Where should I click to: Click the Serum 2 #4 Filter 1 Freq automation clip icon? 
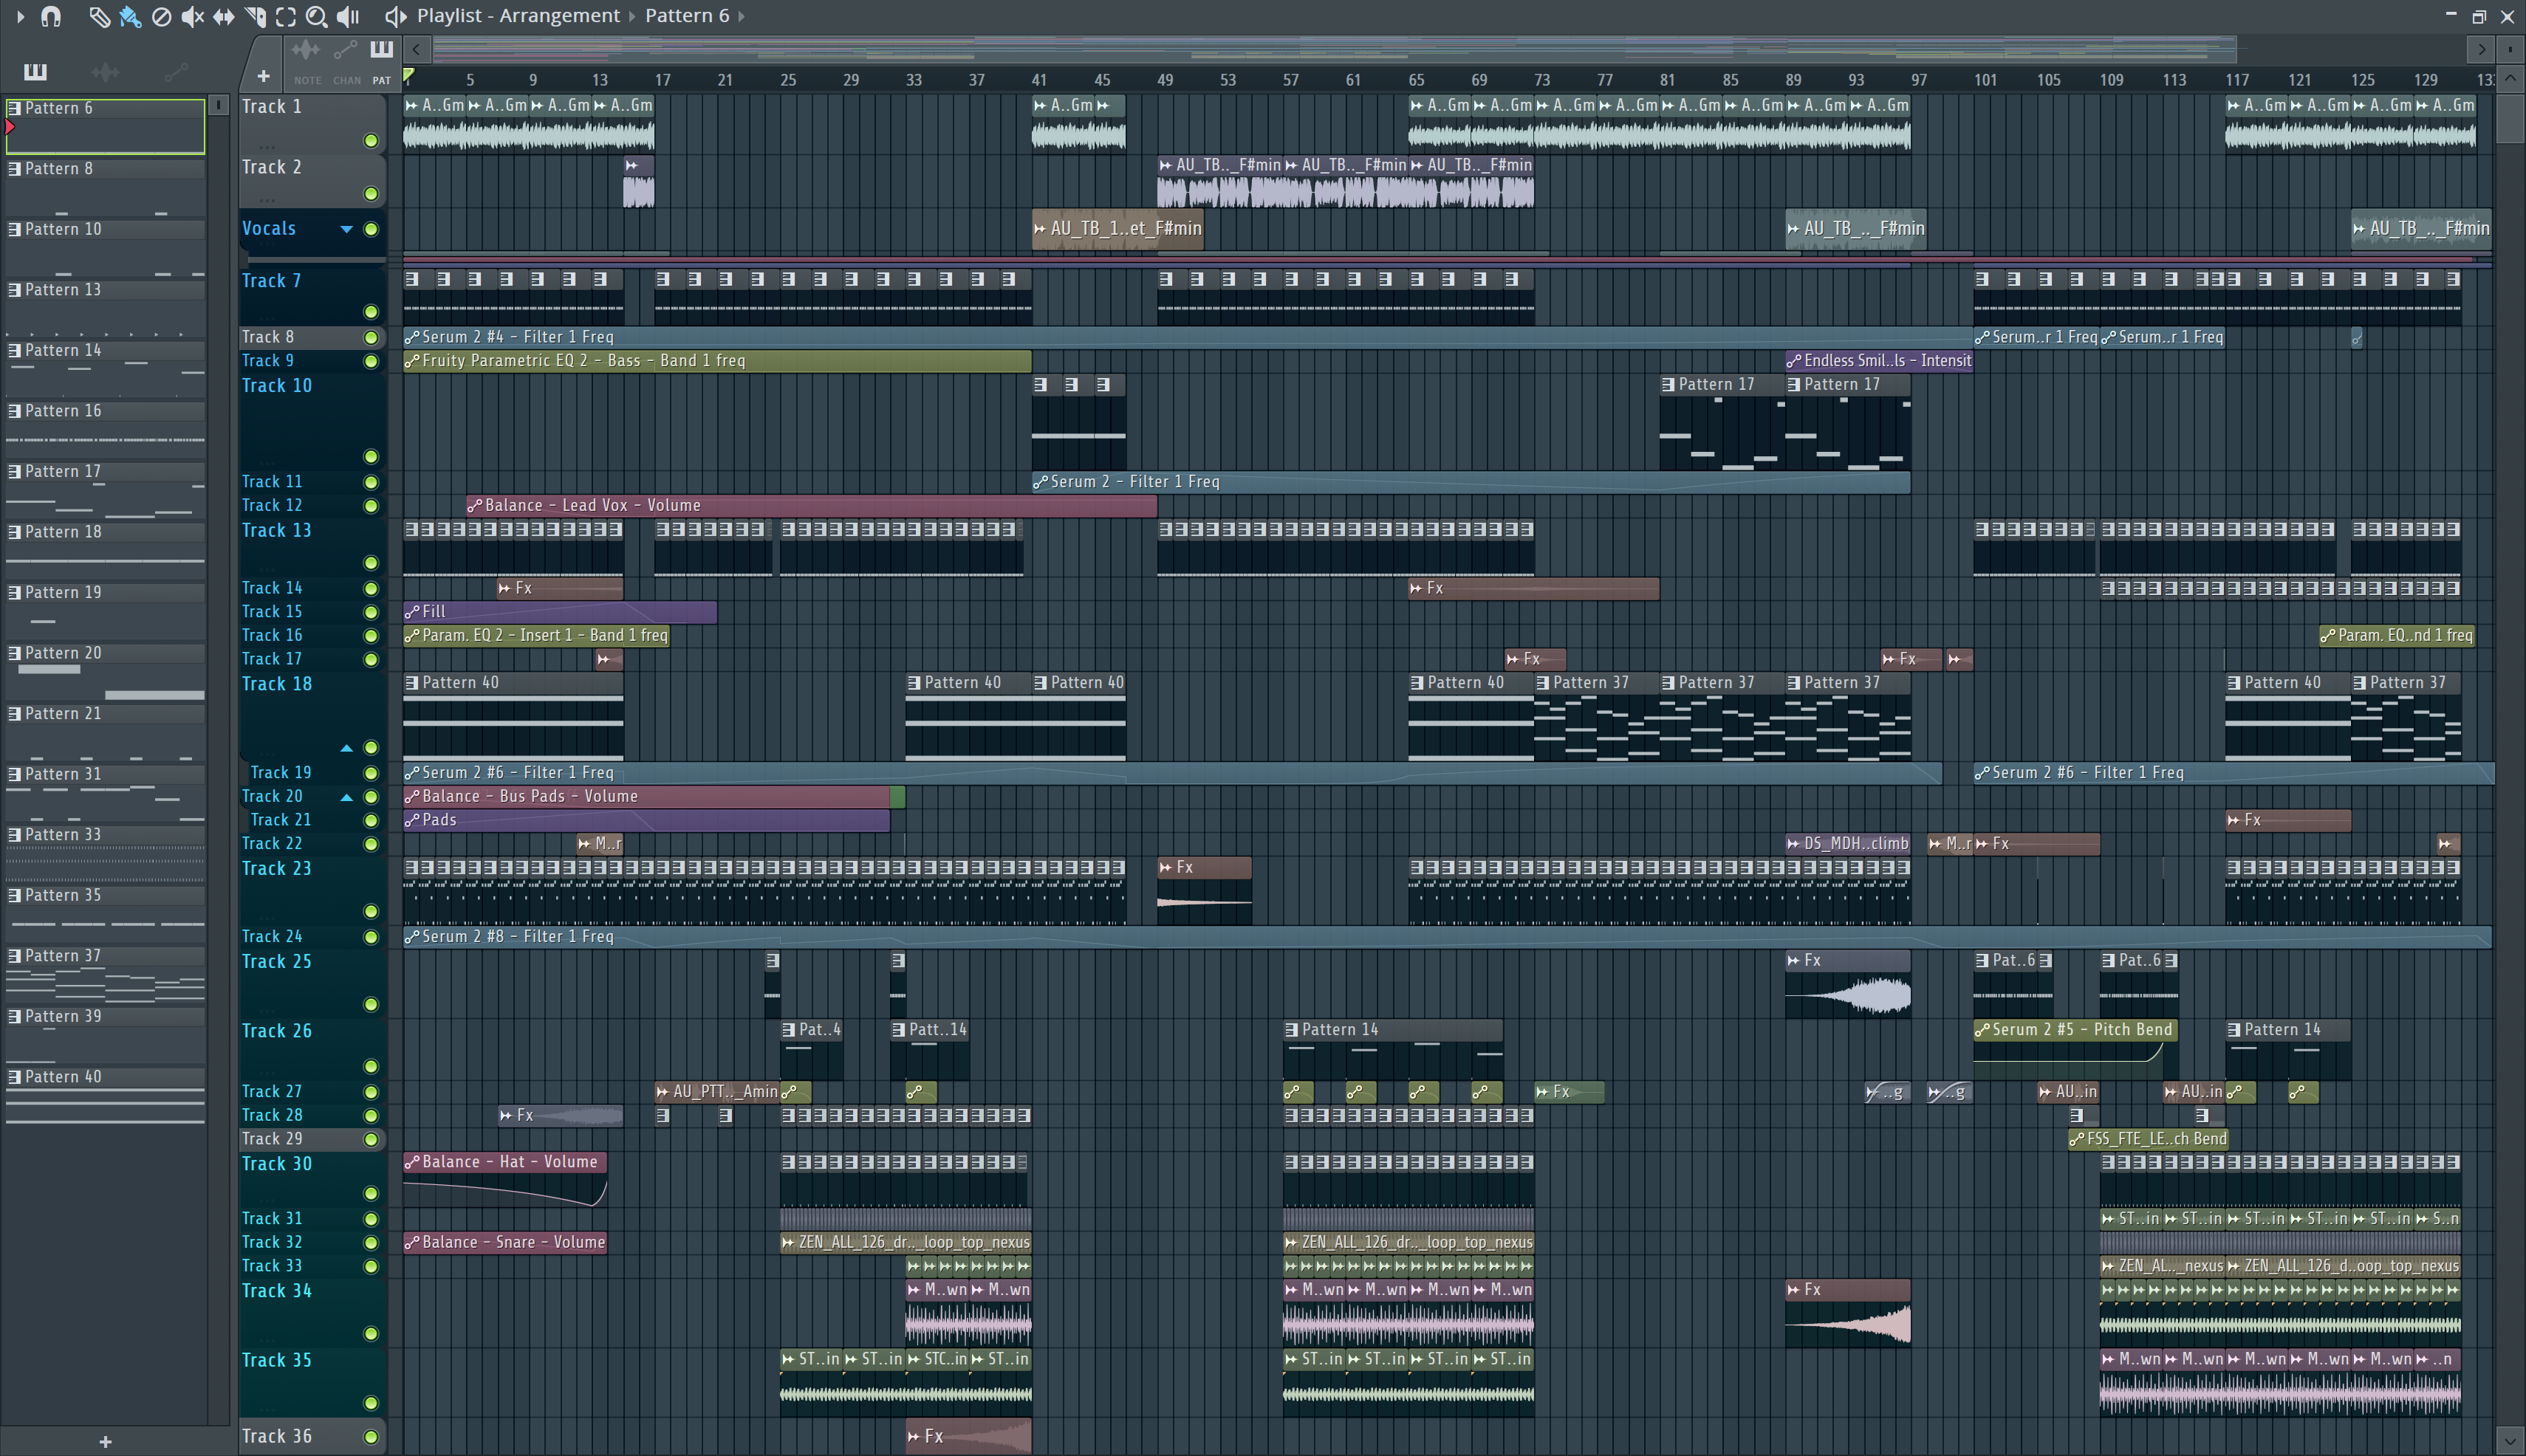point(411,338)
